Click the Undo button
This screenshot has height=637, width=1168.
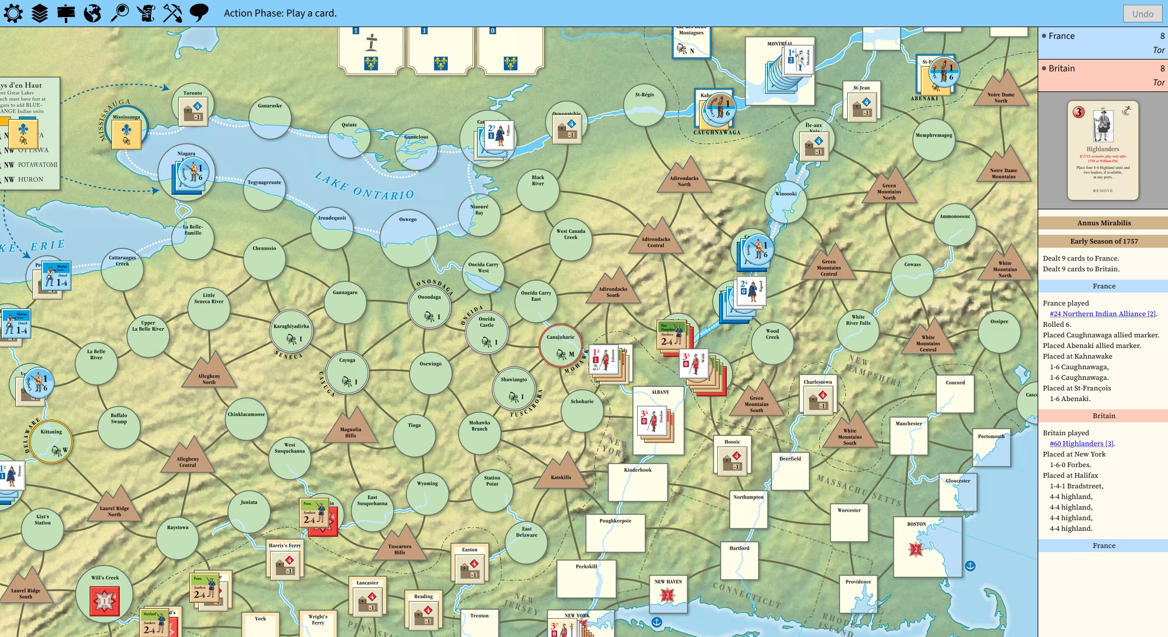pos(1143,14)
